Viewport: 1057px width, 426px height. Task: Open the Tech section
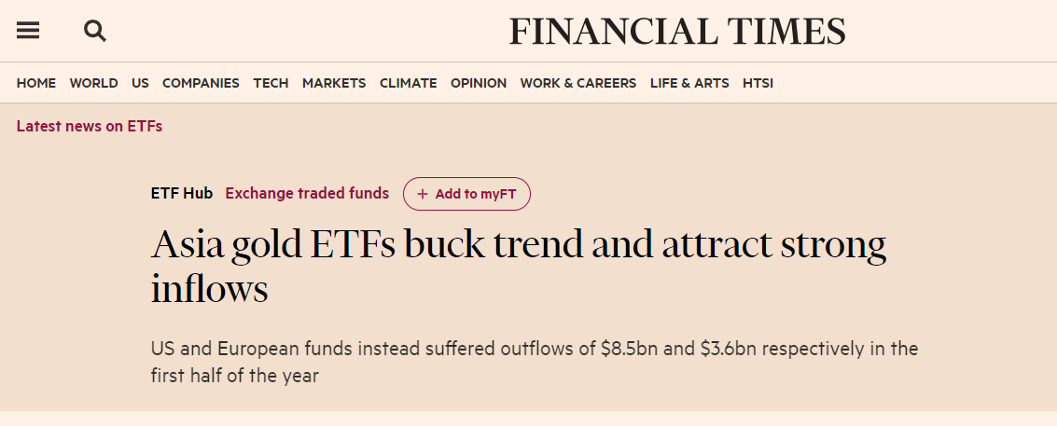pyautogui.click(x=271, y=83)
